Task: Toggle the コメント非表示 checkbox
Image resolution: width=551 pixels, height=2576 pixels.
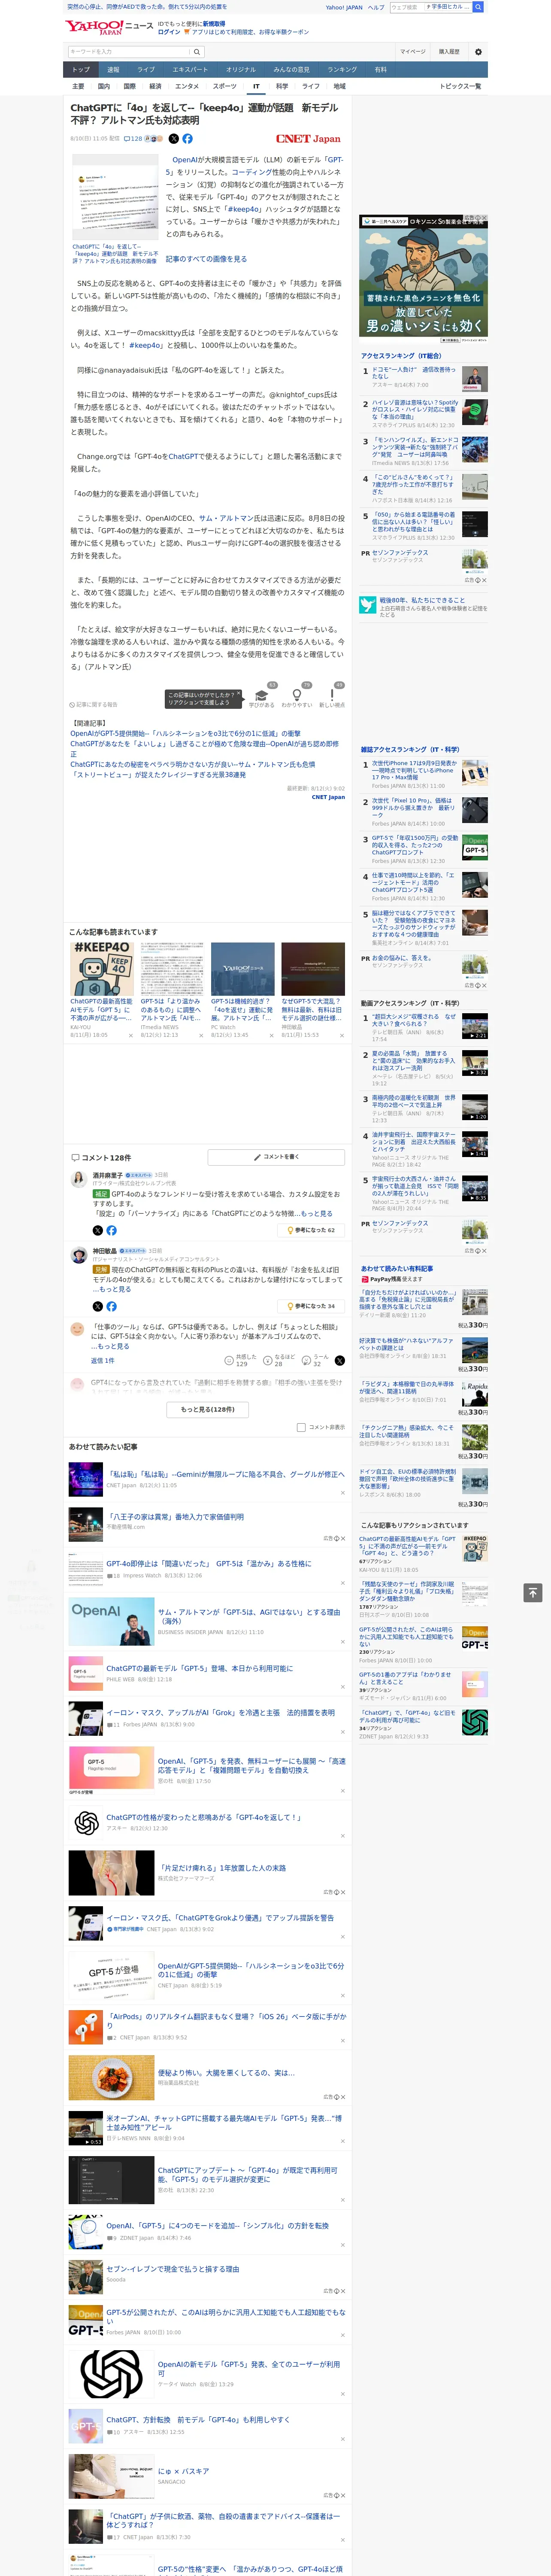Action: coord(301,1427)
